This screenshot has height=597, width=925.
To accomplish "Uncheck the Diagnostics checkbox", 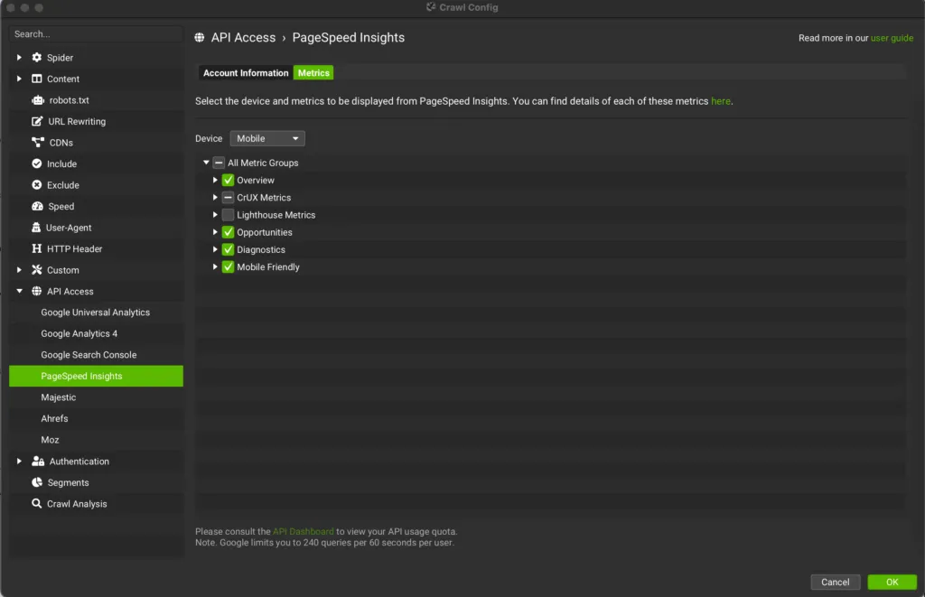I will point(228,249).
